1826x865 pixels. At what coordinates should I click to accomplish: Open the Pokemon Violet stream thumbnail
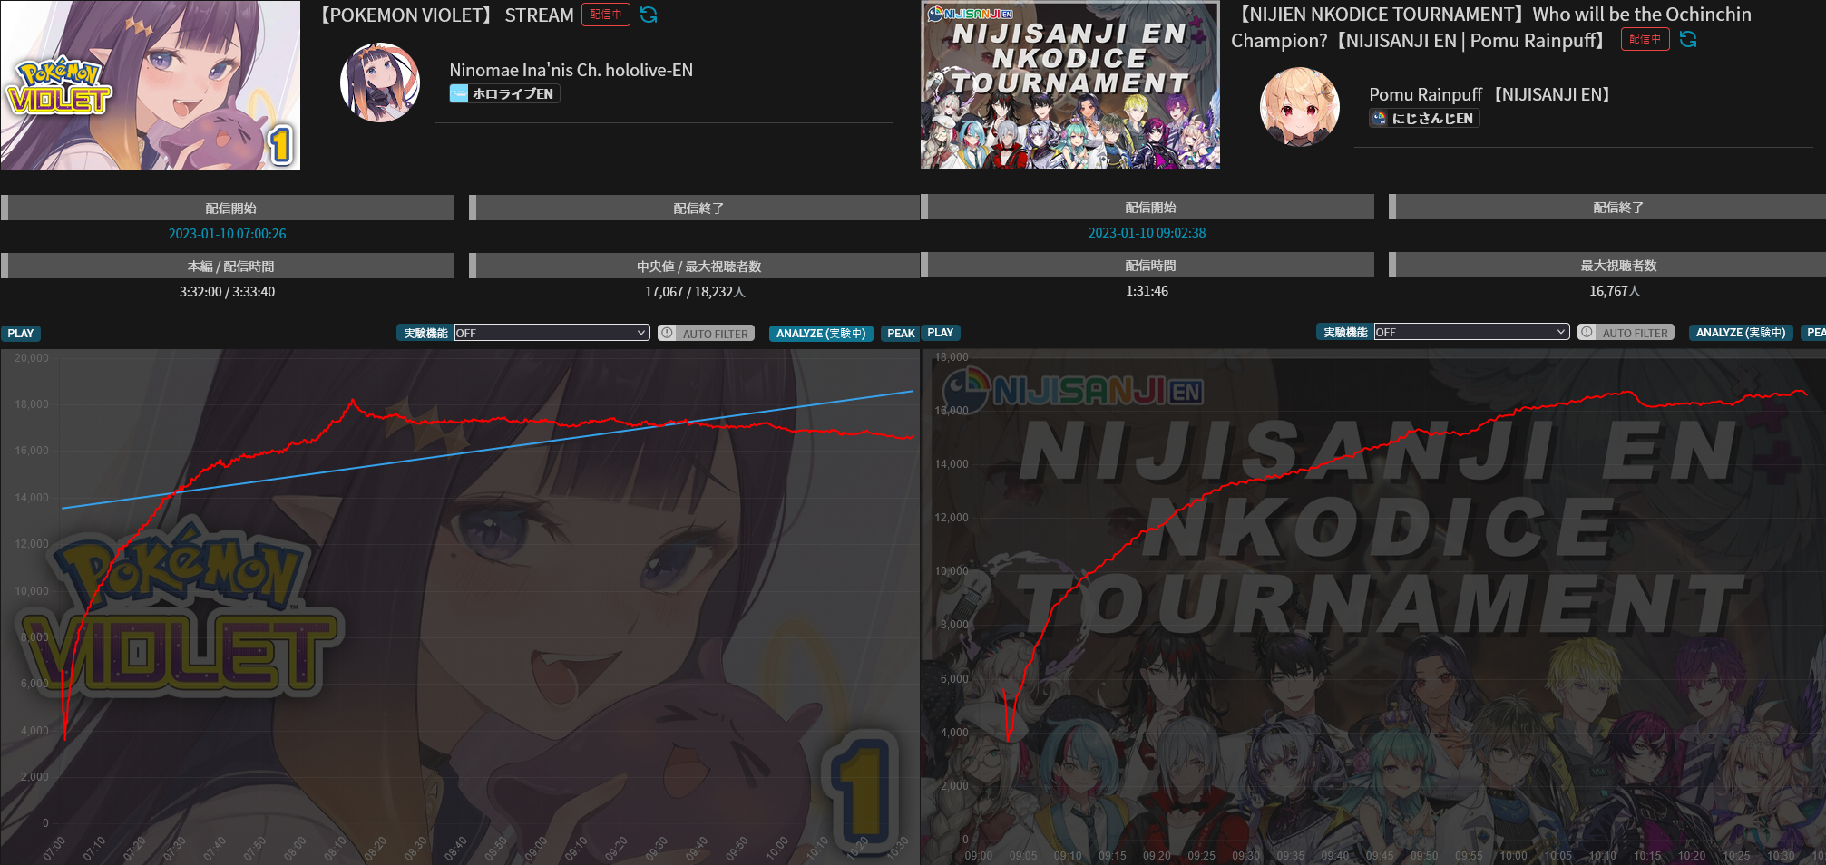151,85
